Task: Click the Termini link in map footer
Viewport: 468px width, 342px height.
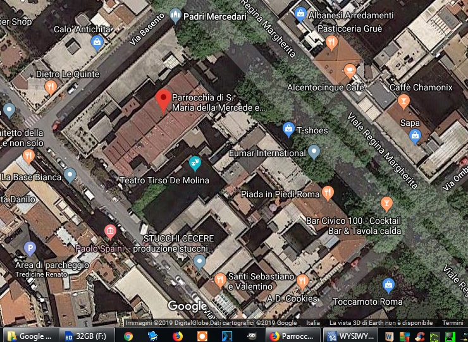Action: click(452, 323)
